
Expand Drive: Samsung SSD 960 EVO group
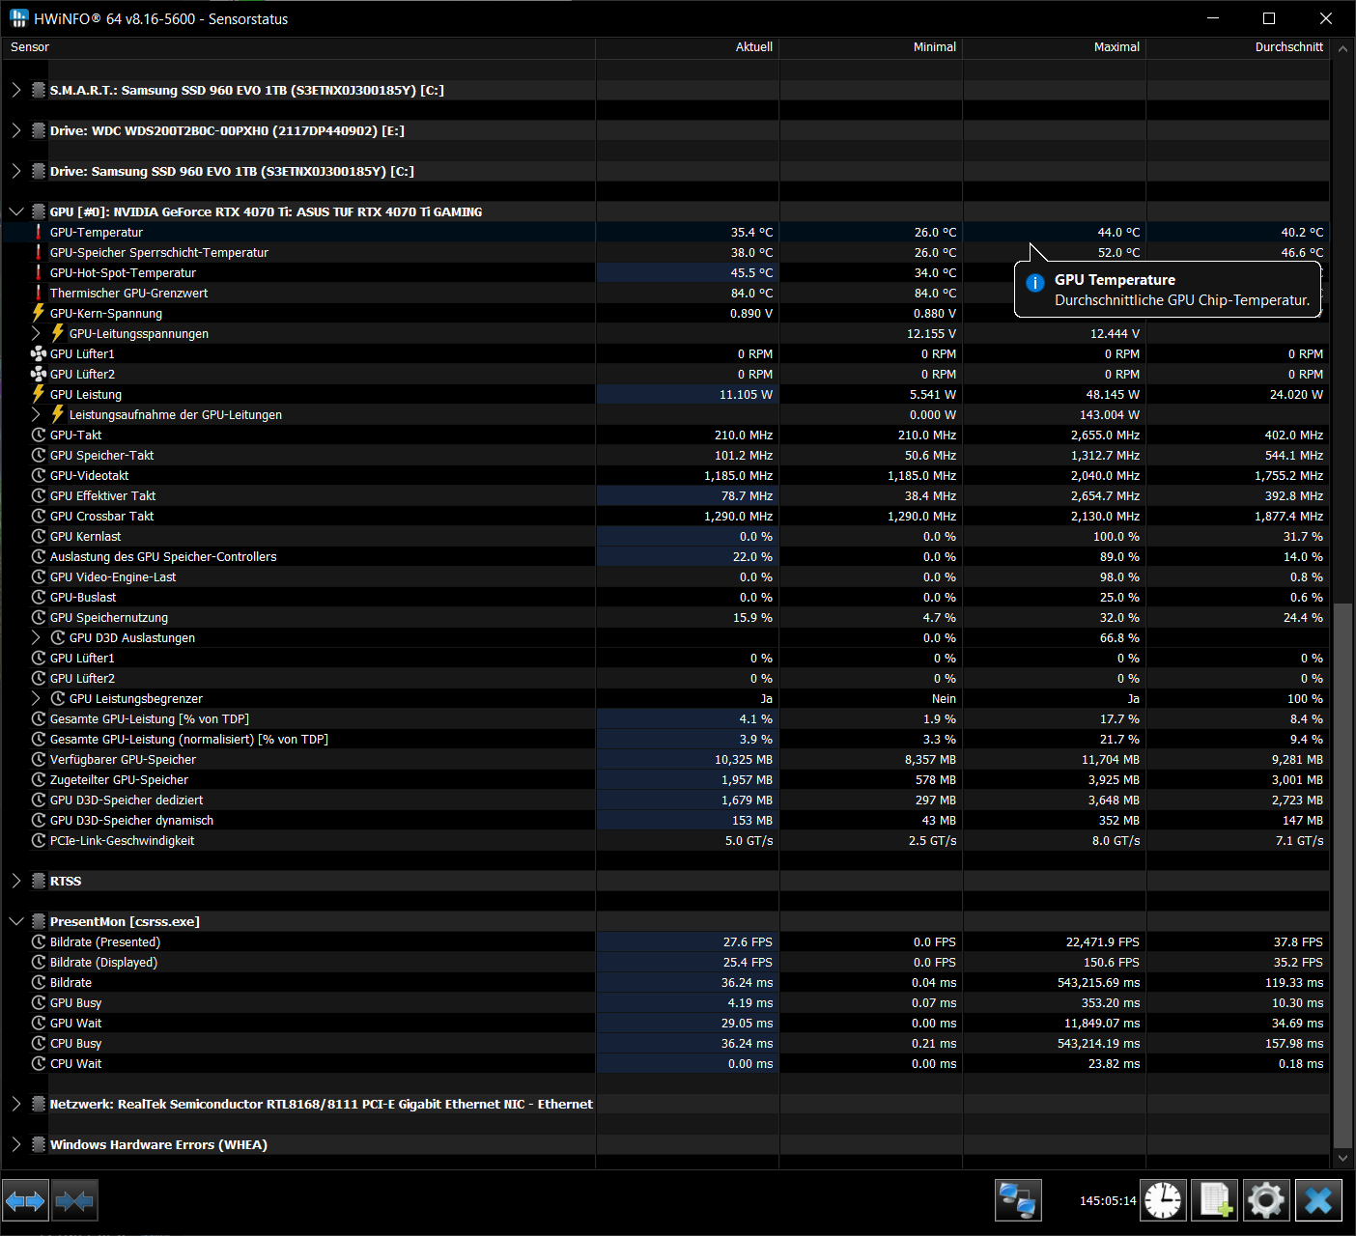coord(16,172)
